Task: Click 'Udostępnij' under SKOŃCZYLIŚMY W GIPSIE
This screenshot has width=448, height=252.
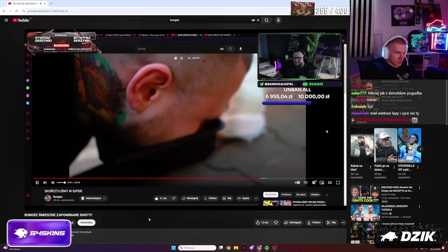Action: click(190, 198)
